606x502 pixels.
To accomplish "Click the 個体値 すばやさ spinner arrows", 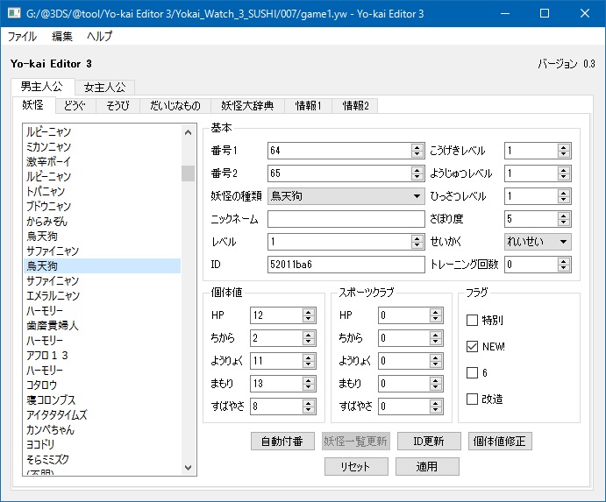I will pyautogui.click(x=309, y=407).
